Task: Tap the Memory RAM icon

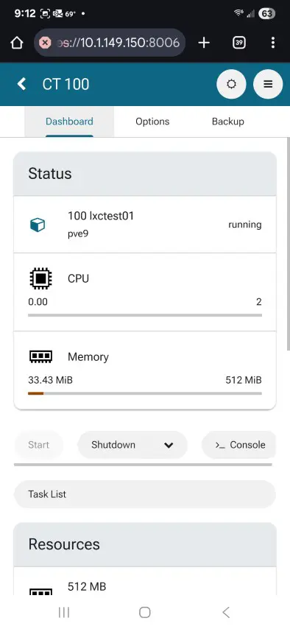Action: coord(41,356)
